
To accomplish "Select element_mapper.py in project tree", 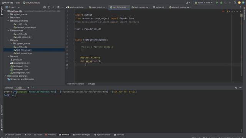I will pyautogui.click(x=26, y=27).
